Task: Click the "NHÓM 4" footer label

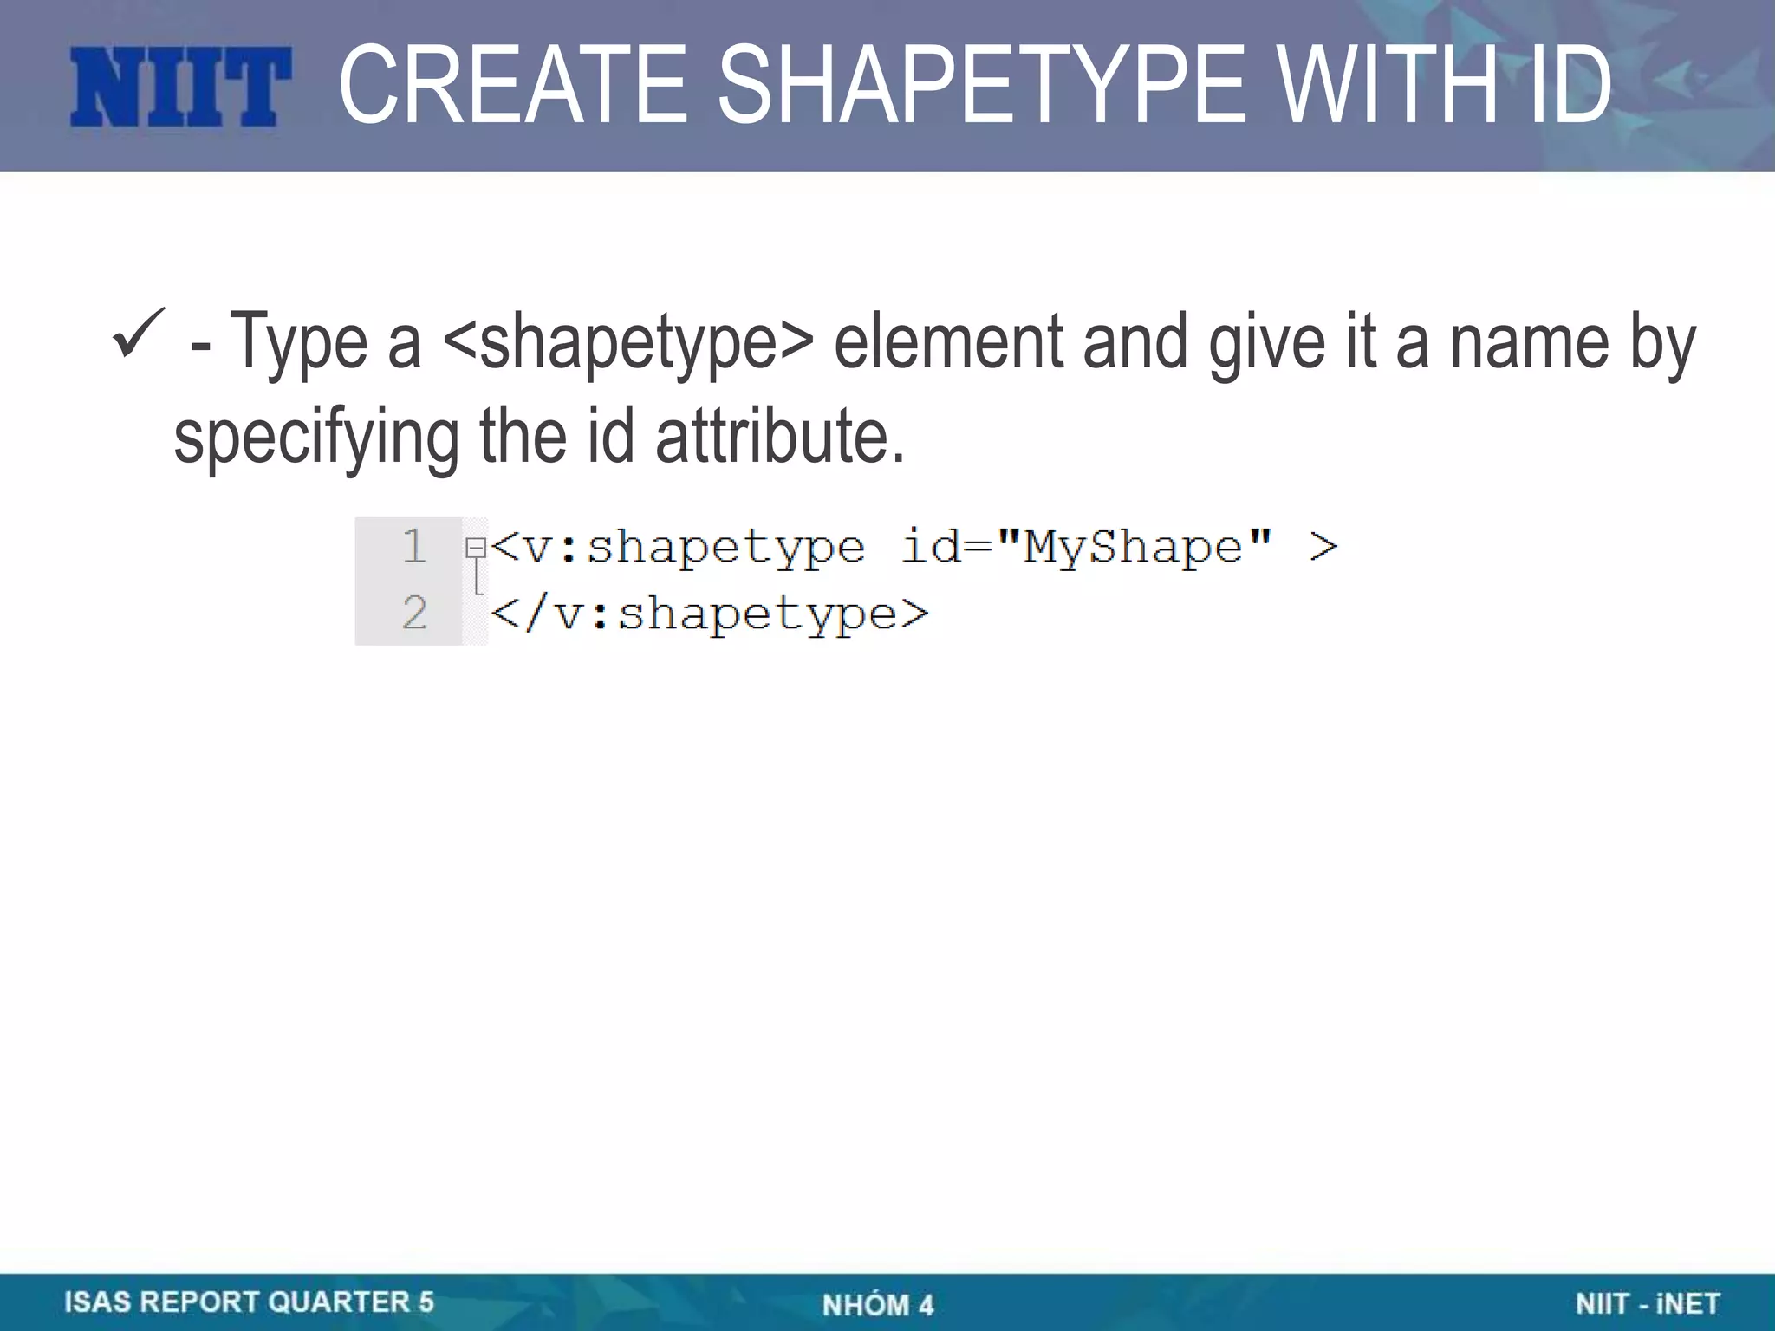Action: 878,1305
